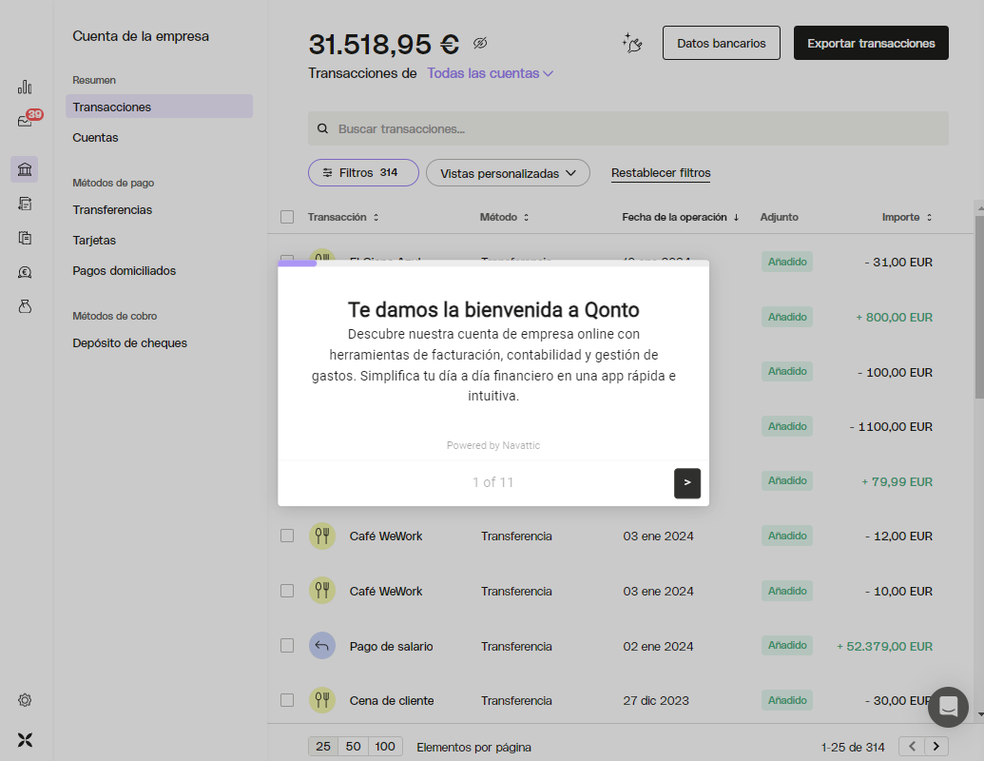Go to next page of transactions
Viewport: 984px width, 761px height.
pyautogui.click(x=936, y=746)
